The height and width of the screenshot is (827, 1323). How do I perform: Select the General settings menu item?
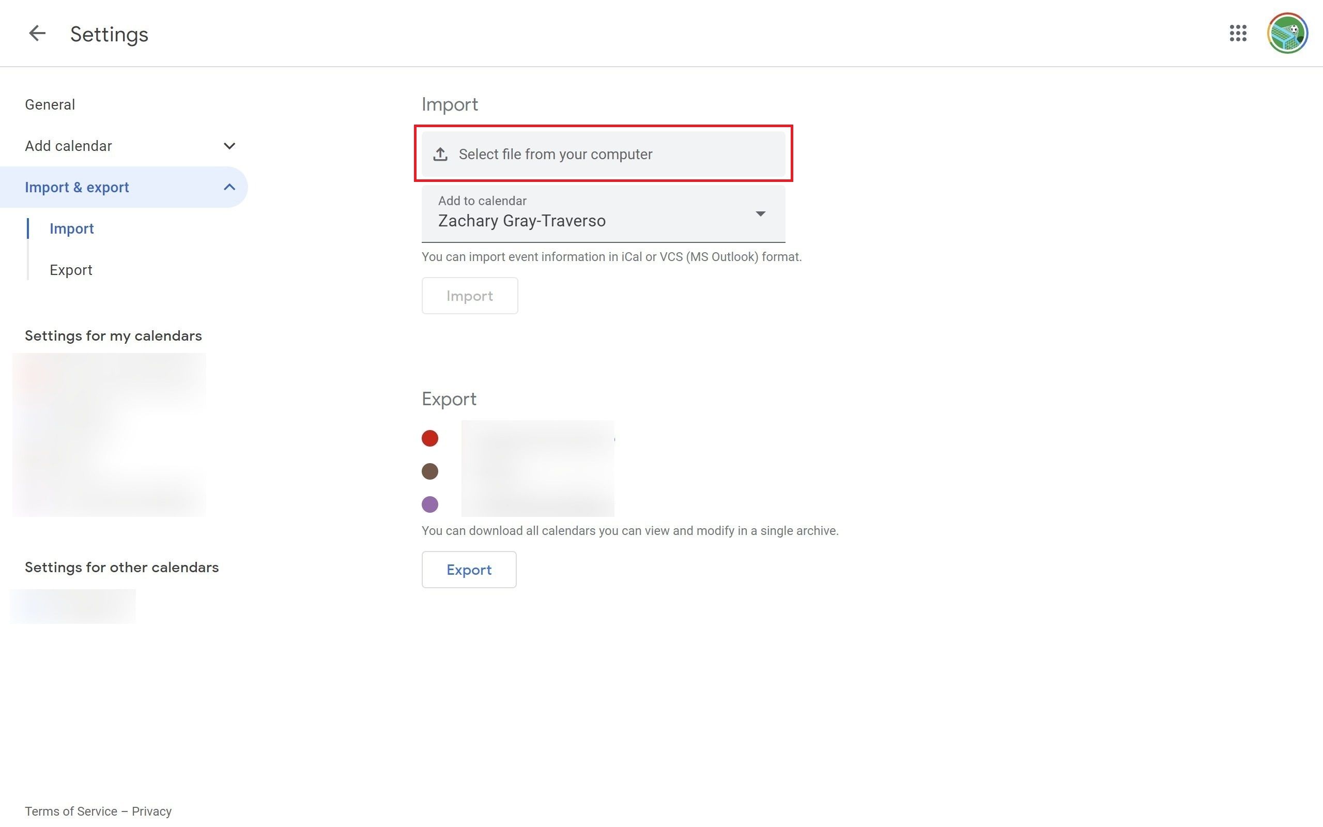[x=50, y=104]
